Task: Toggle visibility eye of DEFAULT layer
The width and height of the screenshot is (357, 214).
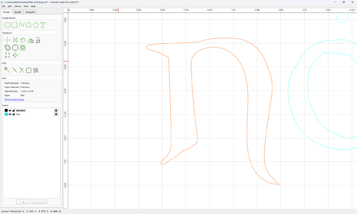Action: [x=10, y=111]
